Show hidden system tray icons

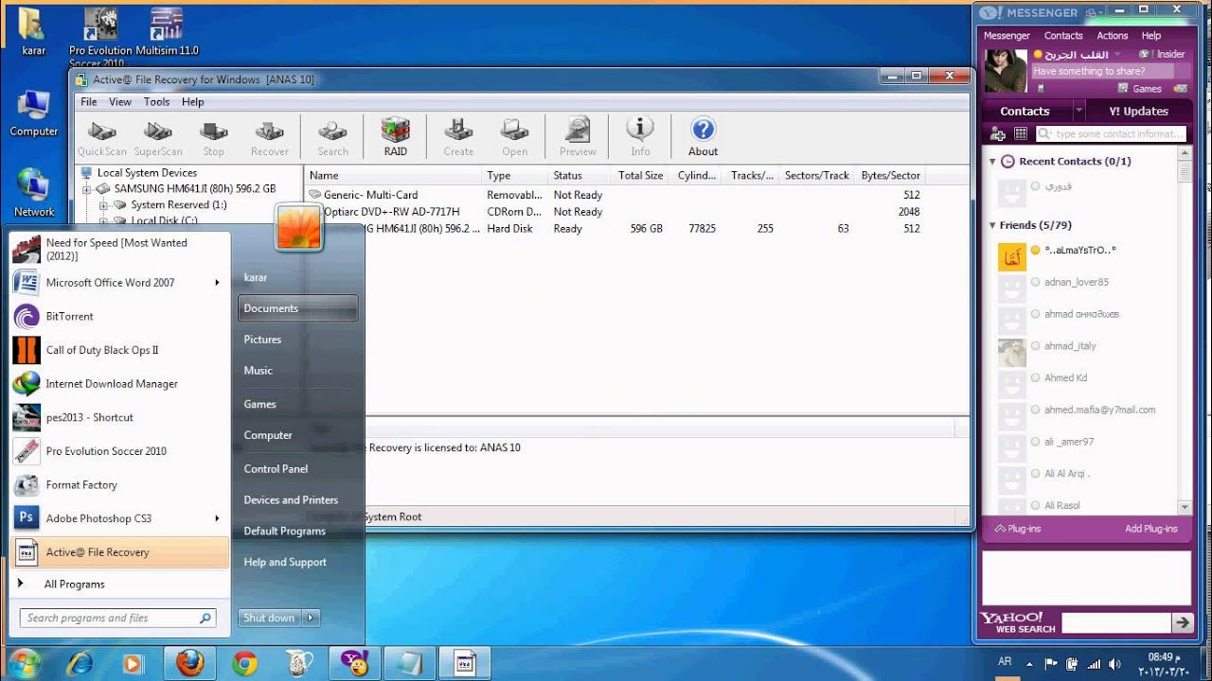pos(1029,663)
